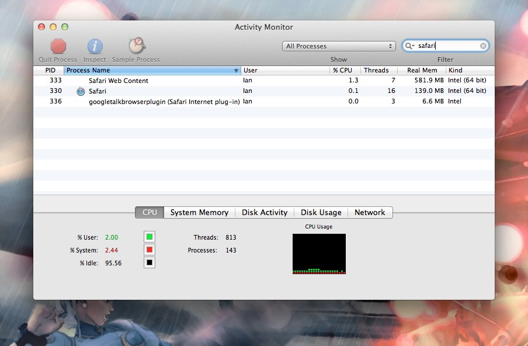This screenshot has height=346, width=528.
Task: Switch to the Disk Activity tab
Action: 265,212
